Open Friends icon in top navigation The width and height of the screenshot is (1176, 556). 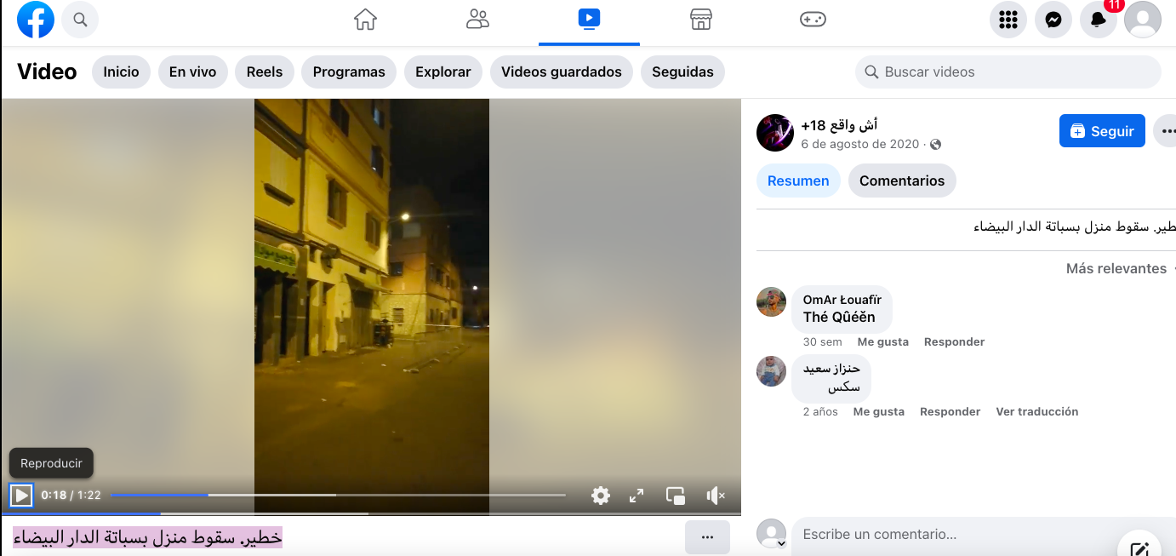[478, 20]
